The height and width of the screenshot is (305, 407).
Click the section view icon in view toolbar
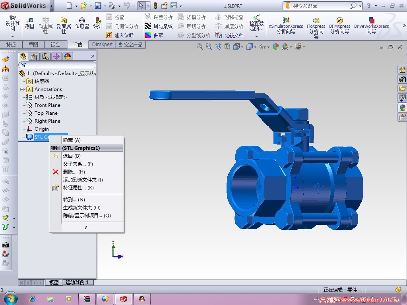click(x=227, y=47)
